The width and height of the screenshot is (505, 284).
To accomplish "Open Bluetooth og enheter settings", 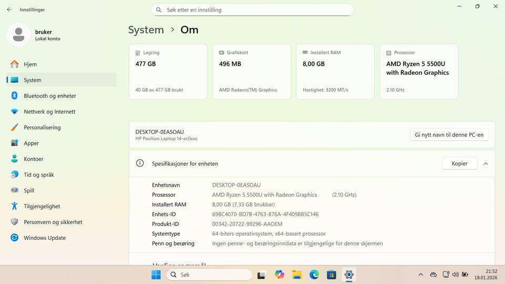I will [x=61, y=96].
